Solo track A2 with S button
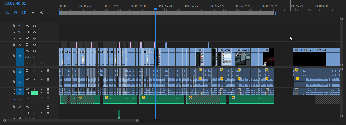Viewport: 346px width, 125px height. (41, 80)
